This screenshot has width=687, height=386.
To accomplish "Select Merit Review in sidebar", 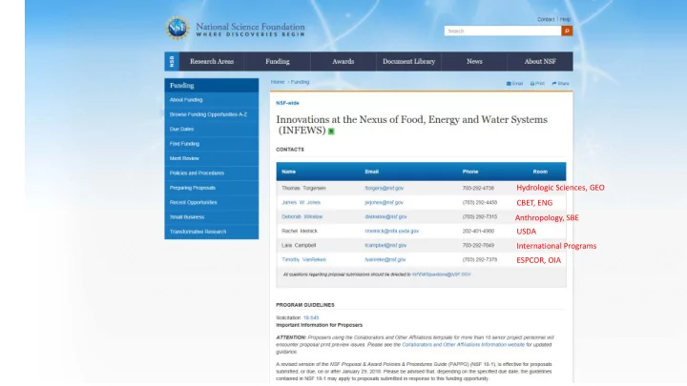I will pyautogui.click(x=211, y=158).
